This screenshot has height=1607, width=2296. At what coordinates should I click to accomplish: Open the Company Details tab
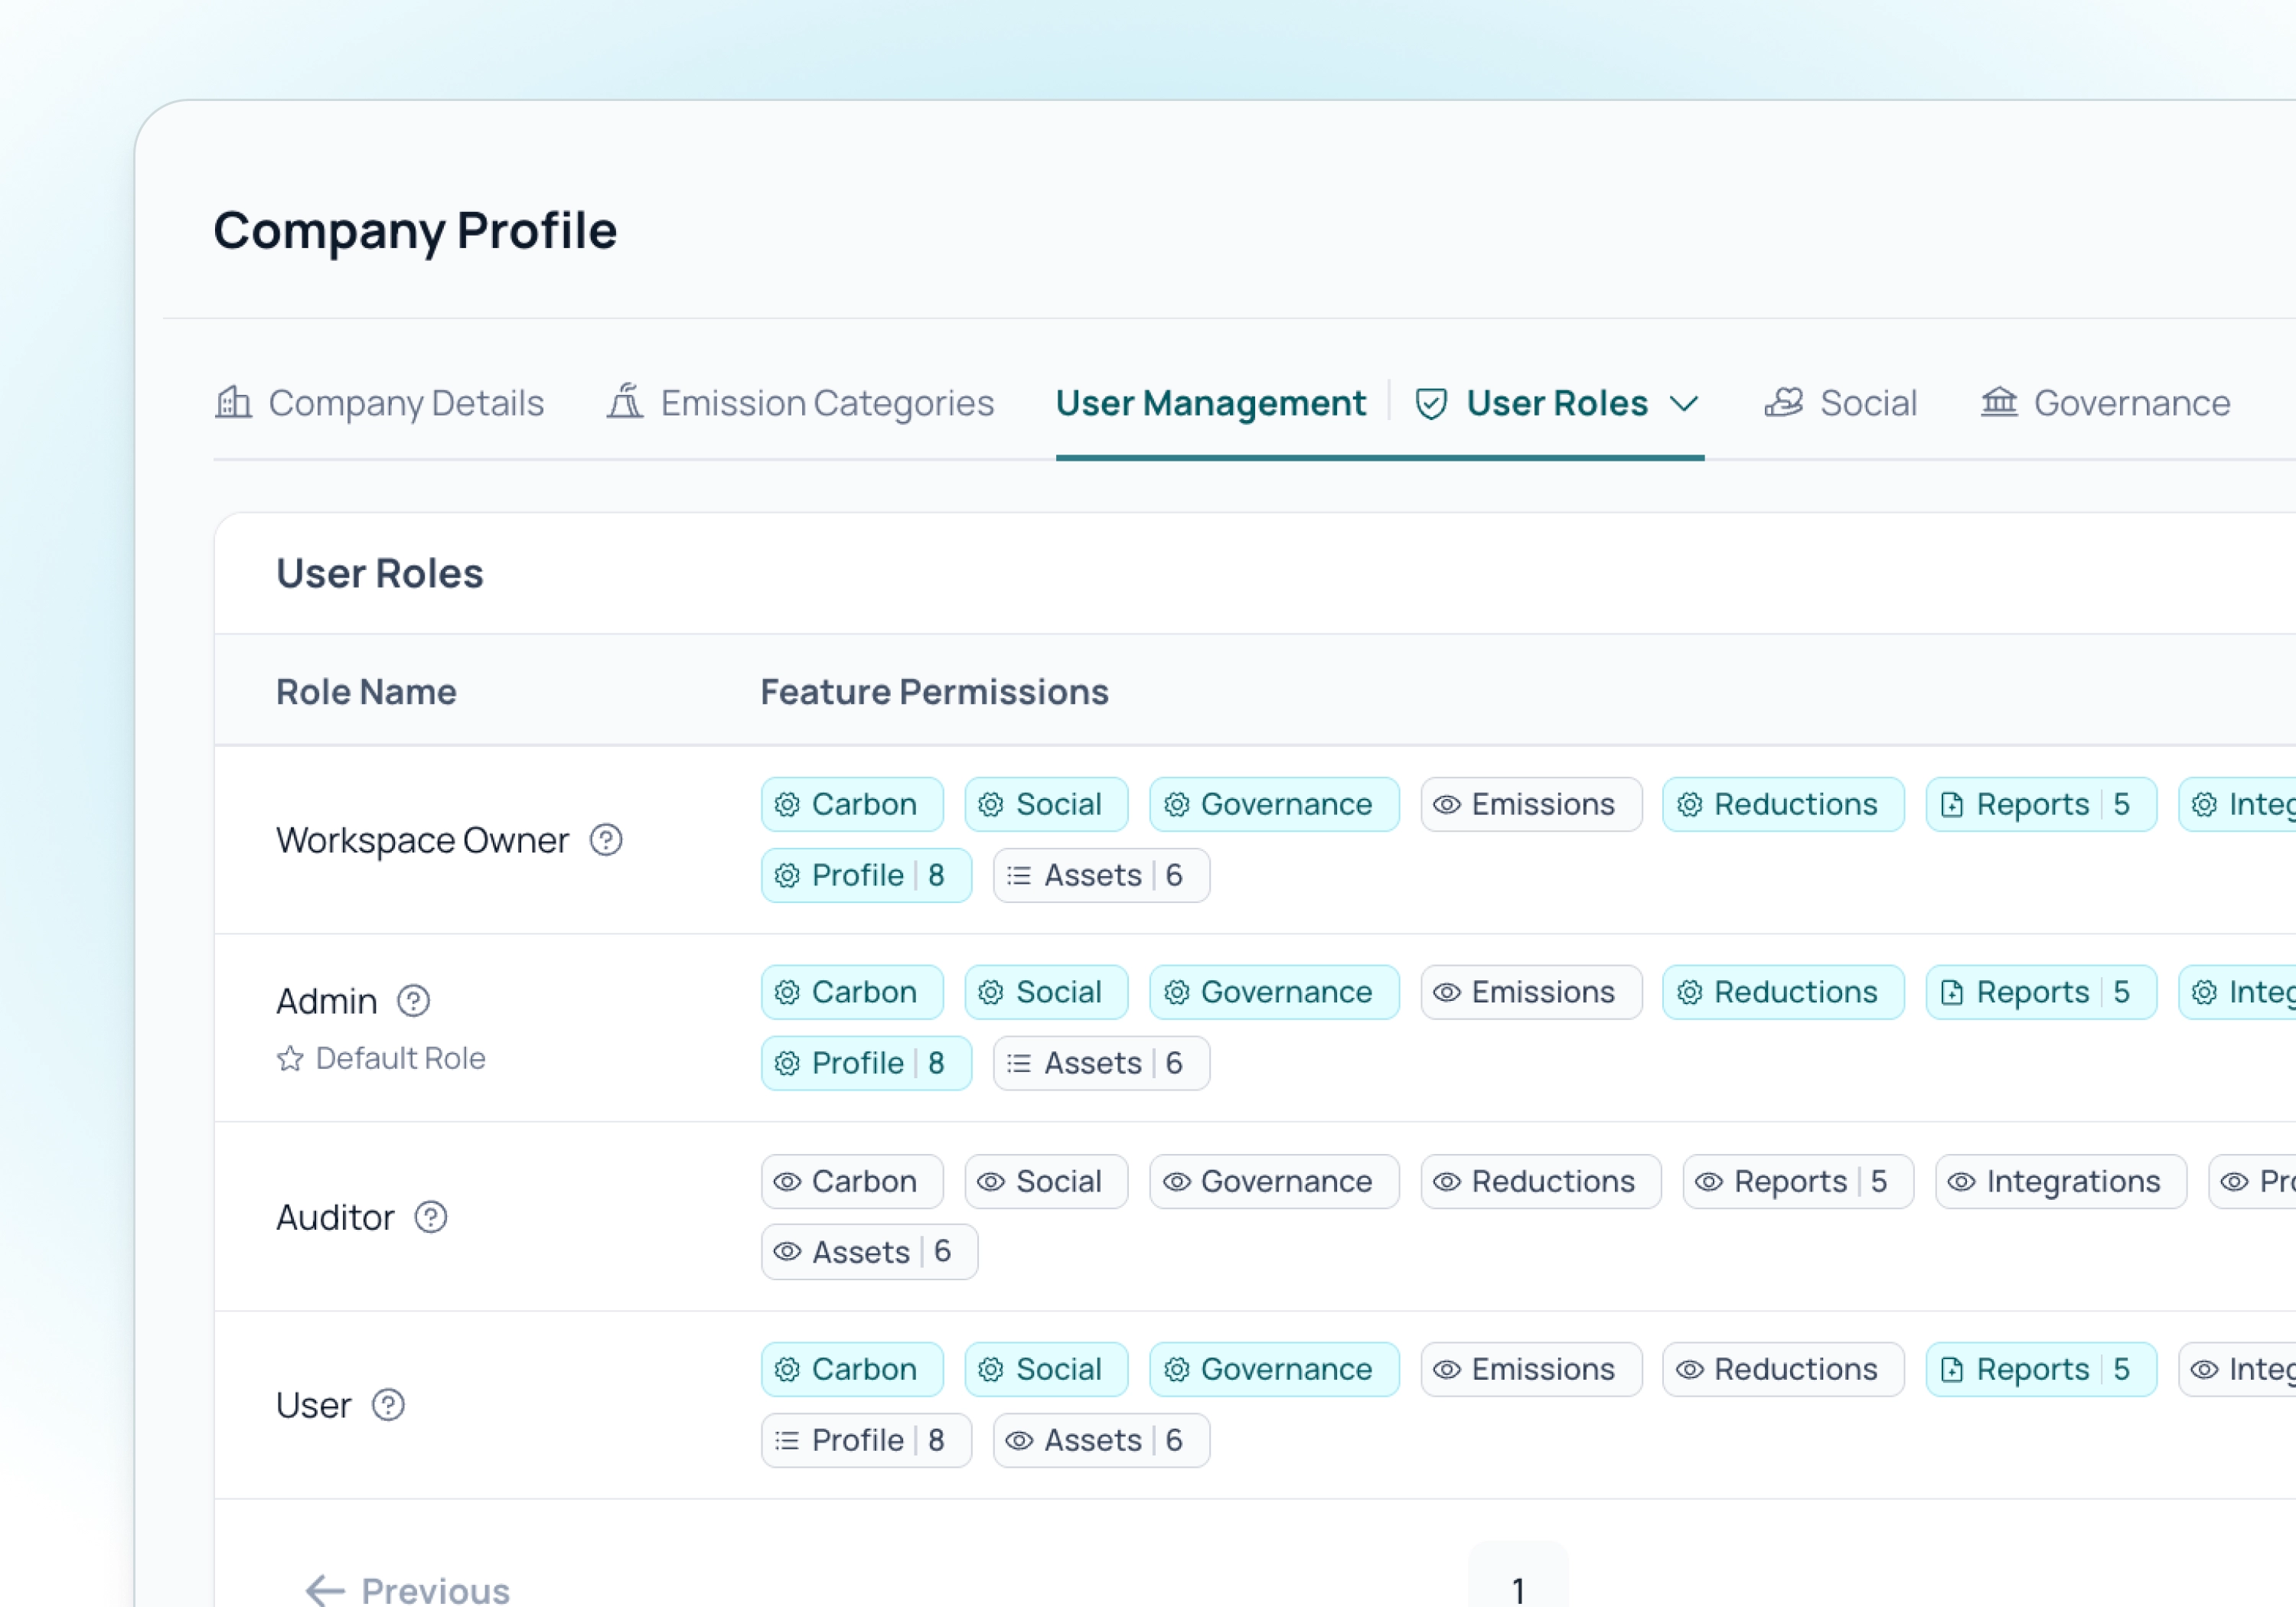pos(380,403)
